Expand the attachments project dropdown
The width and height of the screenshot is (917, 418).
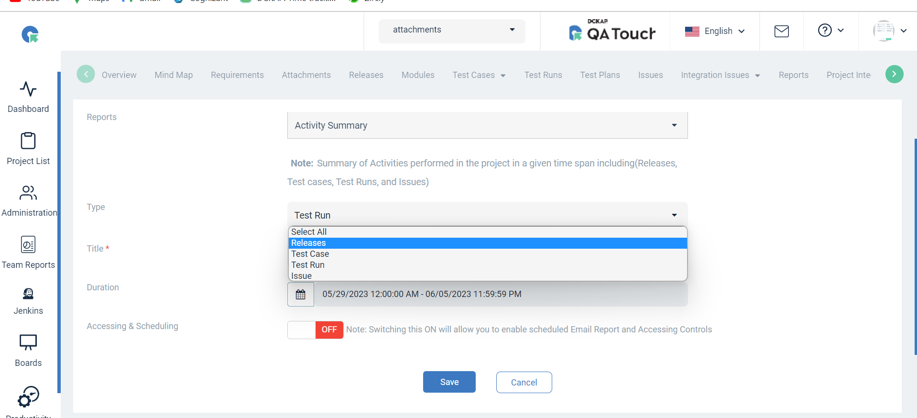pos(452,30)
